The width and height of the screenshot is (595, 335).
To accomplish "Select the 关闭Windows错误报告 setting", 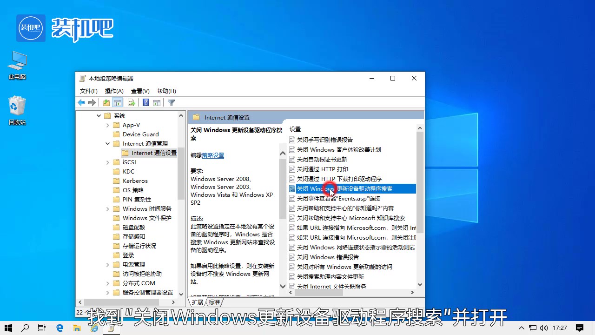I will [327, 257].
